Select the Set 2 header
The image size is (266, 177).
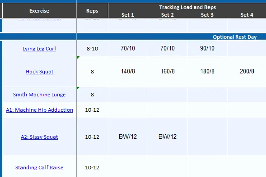click(x=168, y=15)
